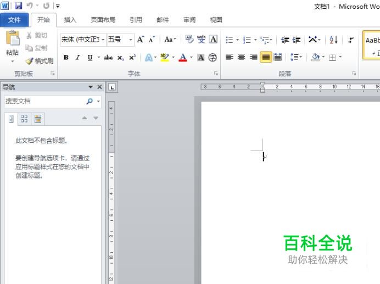
Task: Search the document with magnifier icon
Action: pyautogui.click(x=90, y=101)
